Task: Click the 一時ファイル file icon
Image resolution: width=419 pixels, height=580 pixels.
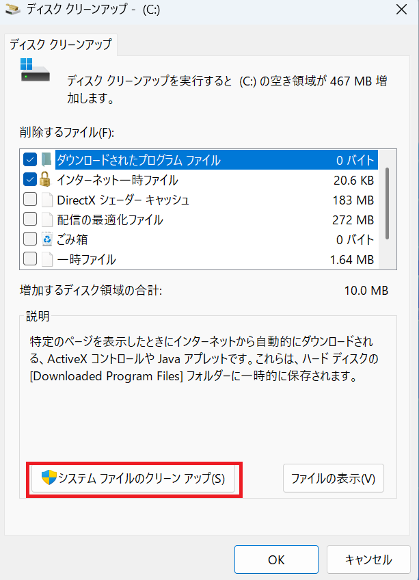Action: pyautogui.click(x=46, y=260)
